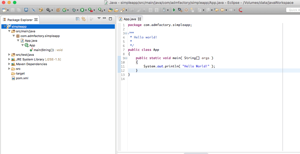
Task: Go to Last Edit Location icon
Action: tap(216, 10)
